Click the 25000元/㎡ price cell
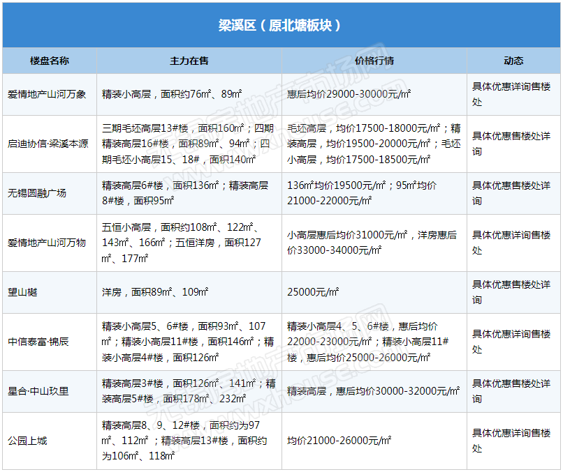563x472 pixels. pos(313,292)
